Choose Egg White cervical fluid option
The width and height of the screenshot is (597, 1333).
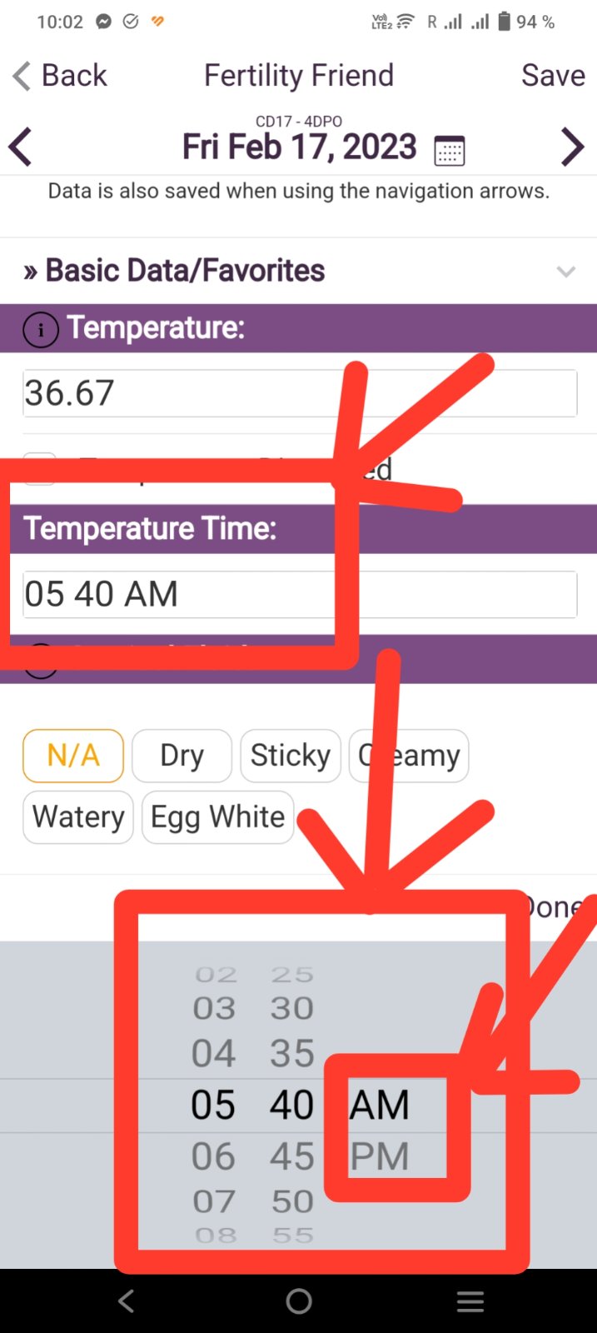(x=217, y=817)
